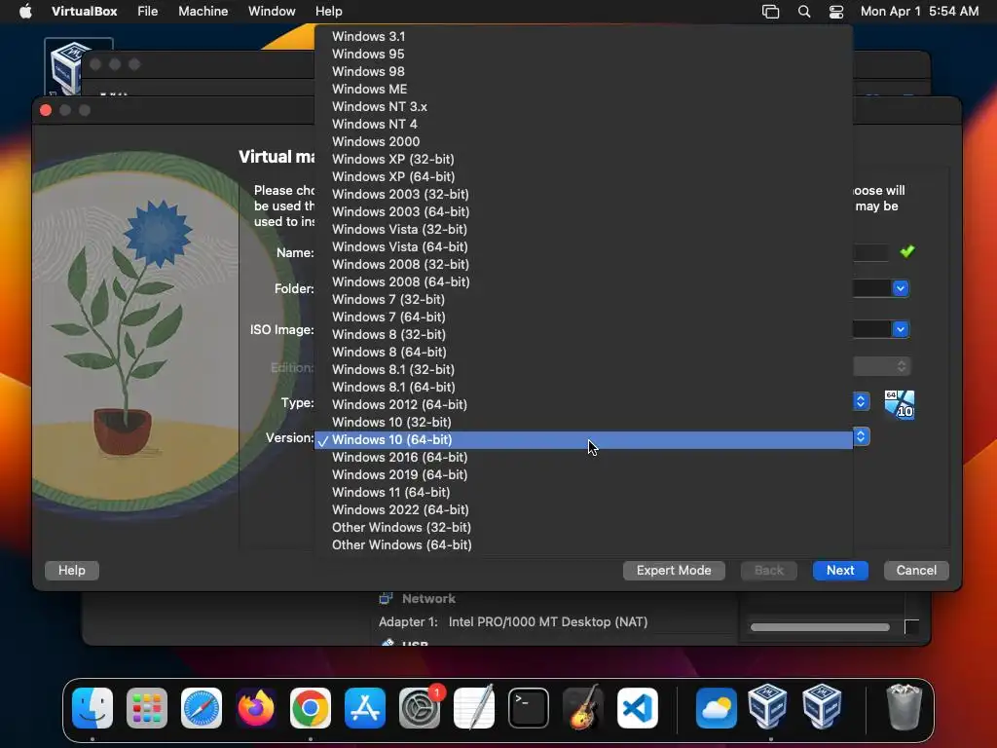The width and height of the screenshot is (997, 748).
Task: Select Windows 2019 (64-bit) entry
Action: [x=583, y=475]
